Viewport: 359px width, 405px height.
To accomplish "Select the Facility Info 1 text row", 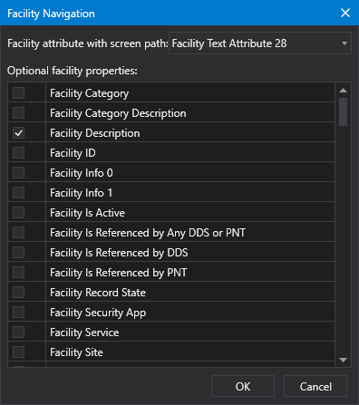I will (x=190, y=193).
